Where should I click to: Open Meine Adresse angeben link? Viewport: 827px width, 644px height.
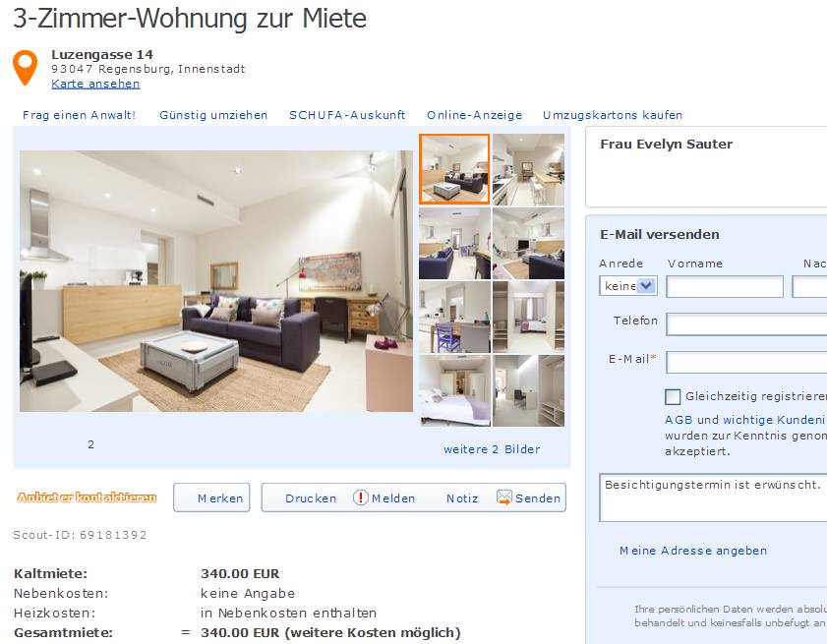pos(693,551)
